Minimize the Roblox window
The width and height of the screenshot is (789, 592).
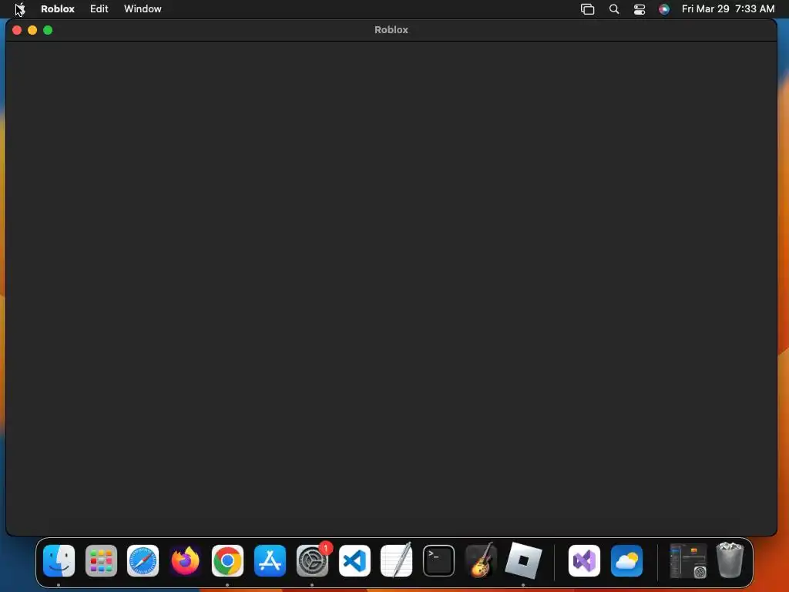(x=32, y=30)
